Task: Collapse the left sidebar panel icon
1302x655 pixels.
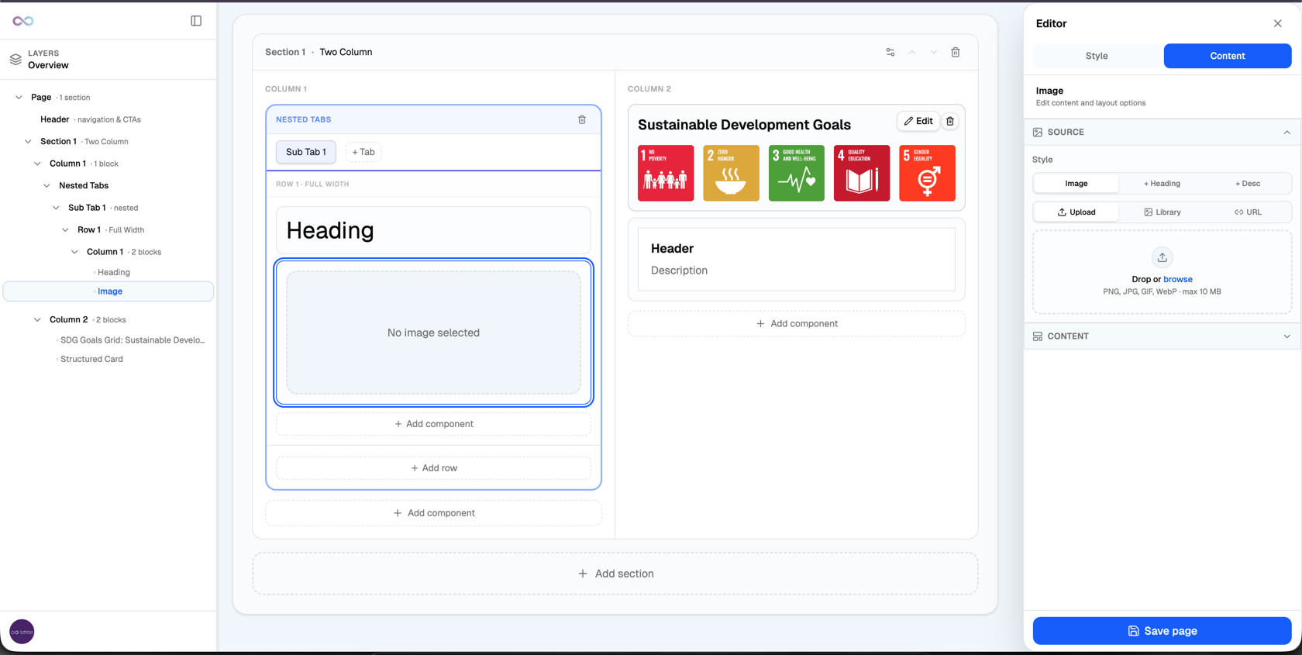Action: pos(196,21)
